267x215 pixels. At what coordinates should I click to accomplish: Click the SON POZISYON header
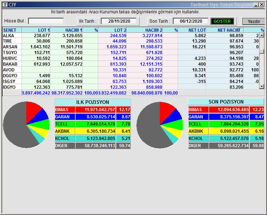click(226, 102)
